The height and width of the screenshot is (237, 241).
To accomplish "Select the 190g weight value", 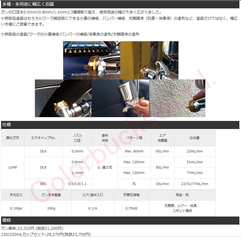I will 51,208.
